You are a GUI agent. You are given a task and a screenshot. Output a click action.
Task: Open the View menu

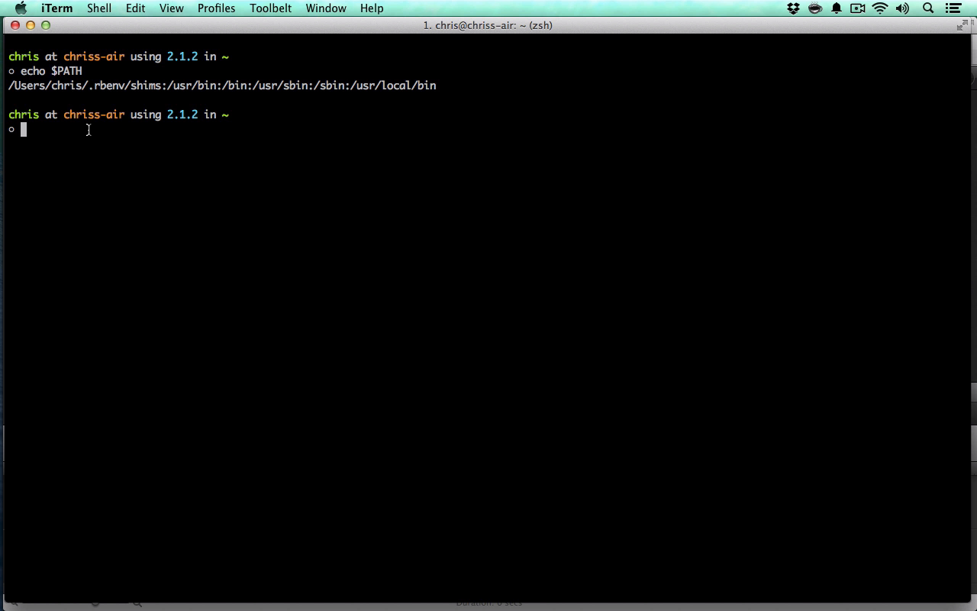click(x=172, y=8)
